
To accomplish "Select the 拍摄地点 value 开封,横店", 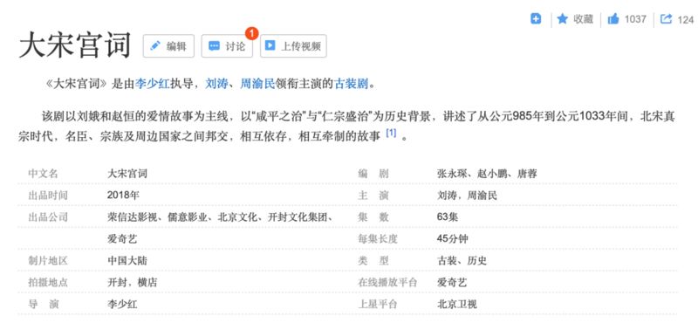I will click(x=133, y=283).
